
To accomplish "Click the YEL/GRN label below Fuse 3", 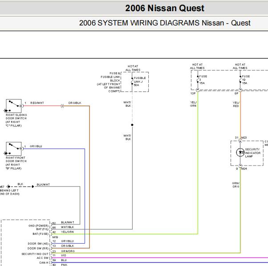I will coord(193,104).
